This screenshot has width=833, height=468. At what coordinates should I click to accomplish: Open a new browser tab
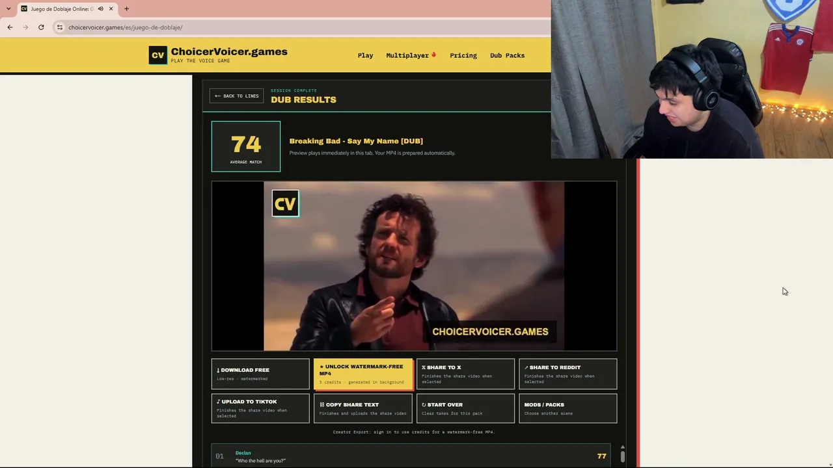coord(126,8)
